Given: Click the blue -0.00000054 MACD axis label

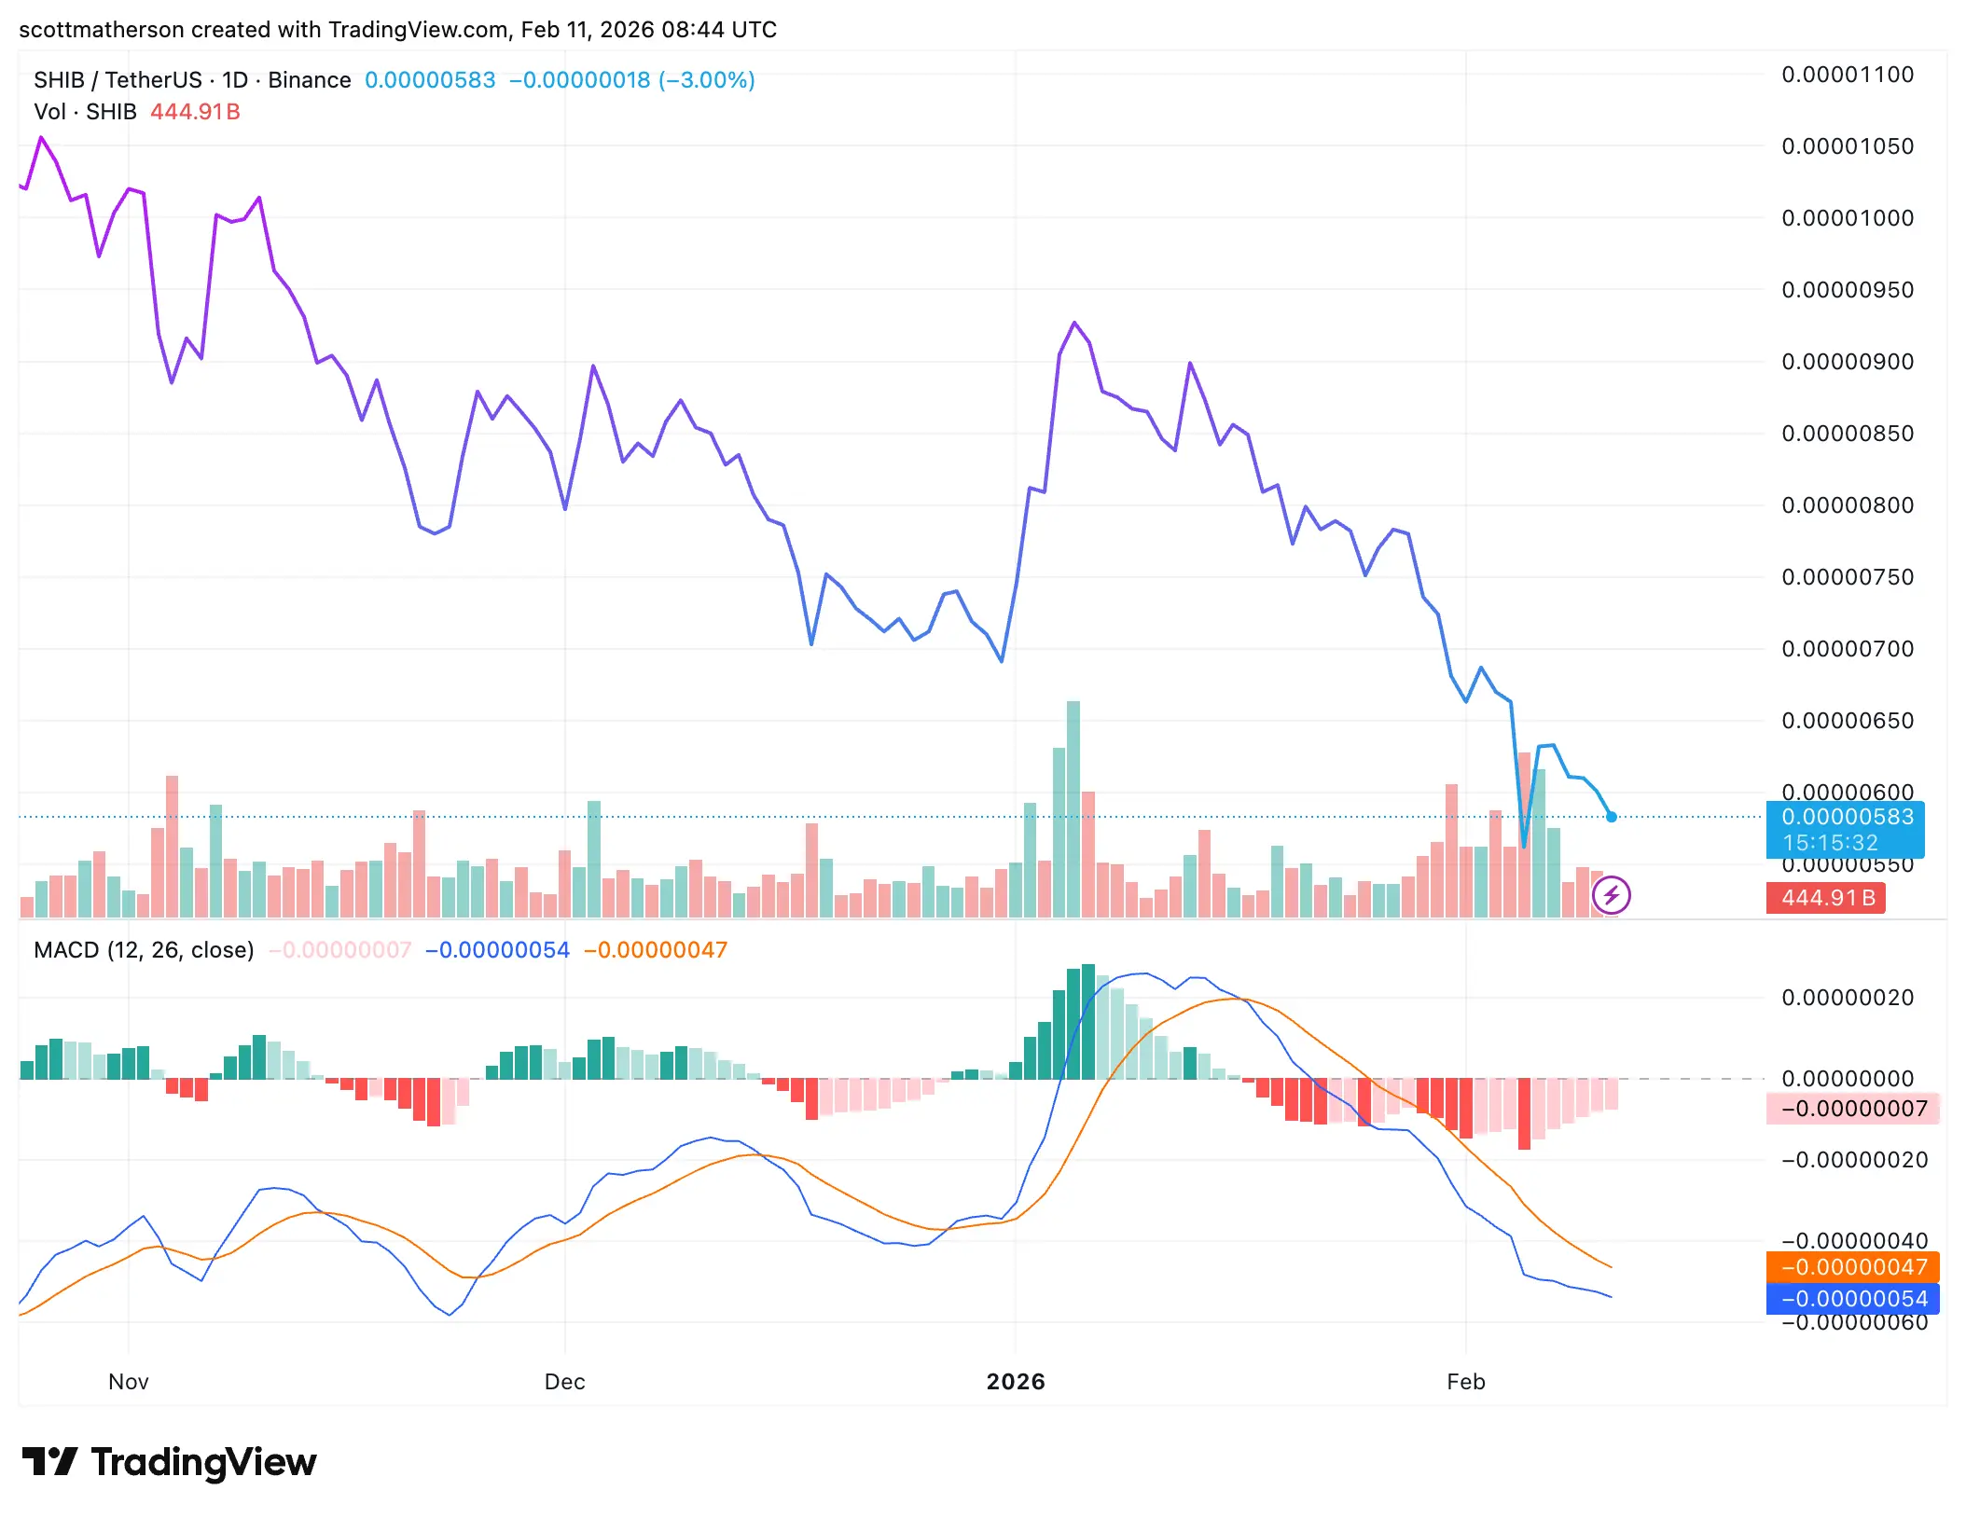Looking at the screenshot, I should tap(1852, 1299).
